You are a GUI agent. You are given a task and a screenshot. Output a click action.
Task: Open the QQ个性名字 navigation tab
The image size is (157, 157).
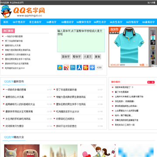coord(19,22)
